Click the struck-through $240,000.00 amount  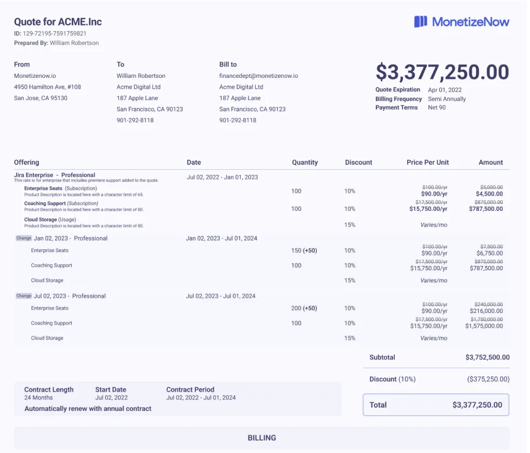tap(488, 304)
